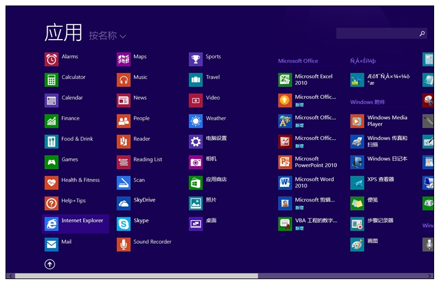
Task: Open the Calendar app tile
Action: 51,100
